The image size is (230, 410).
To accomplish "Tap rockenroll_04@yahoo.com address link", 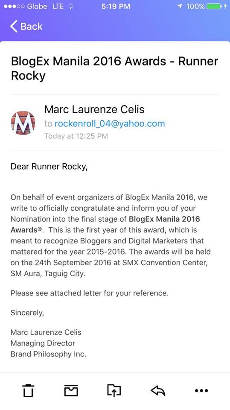I will point(110,123).
